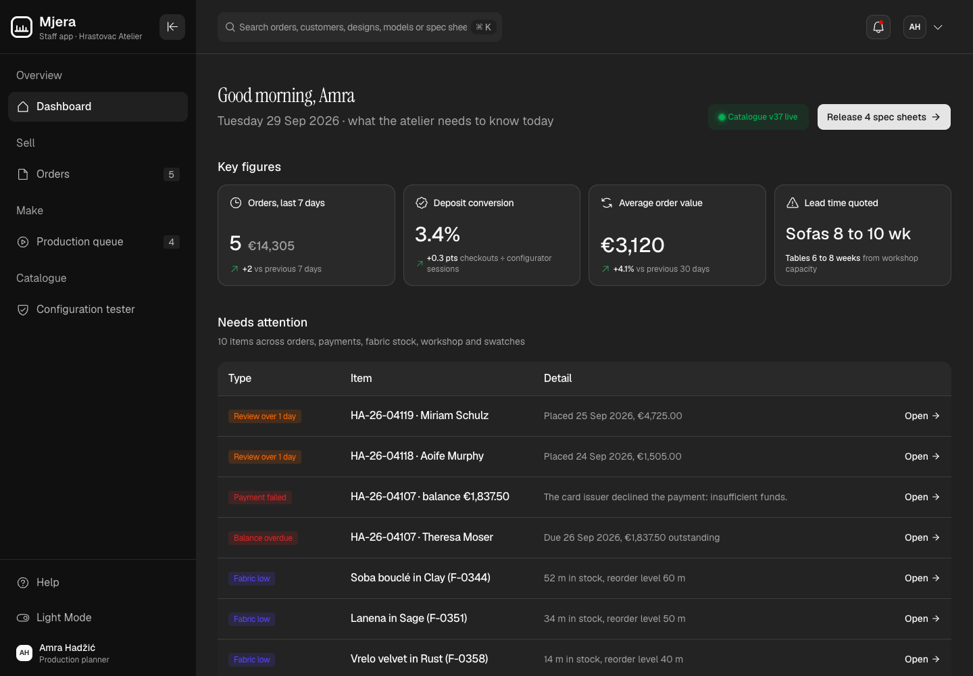Open Amra Hadžić profile menu in sidebar

98,653
